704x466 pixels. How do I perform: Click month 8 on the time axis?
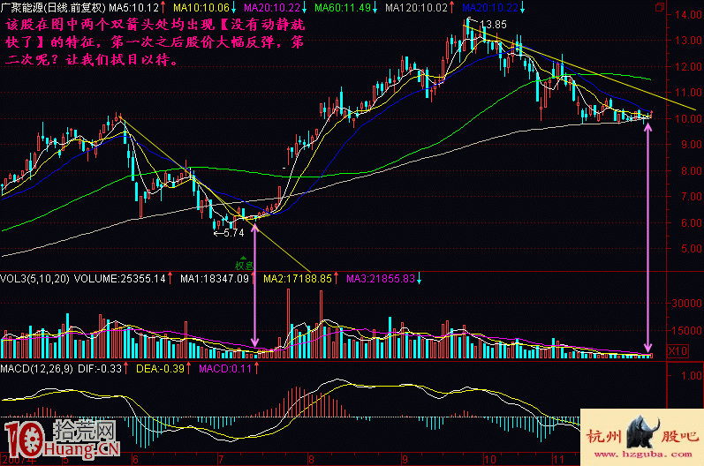(x=311, y=459)
